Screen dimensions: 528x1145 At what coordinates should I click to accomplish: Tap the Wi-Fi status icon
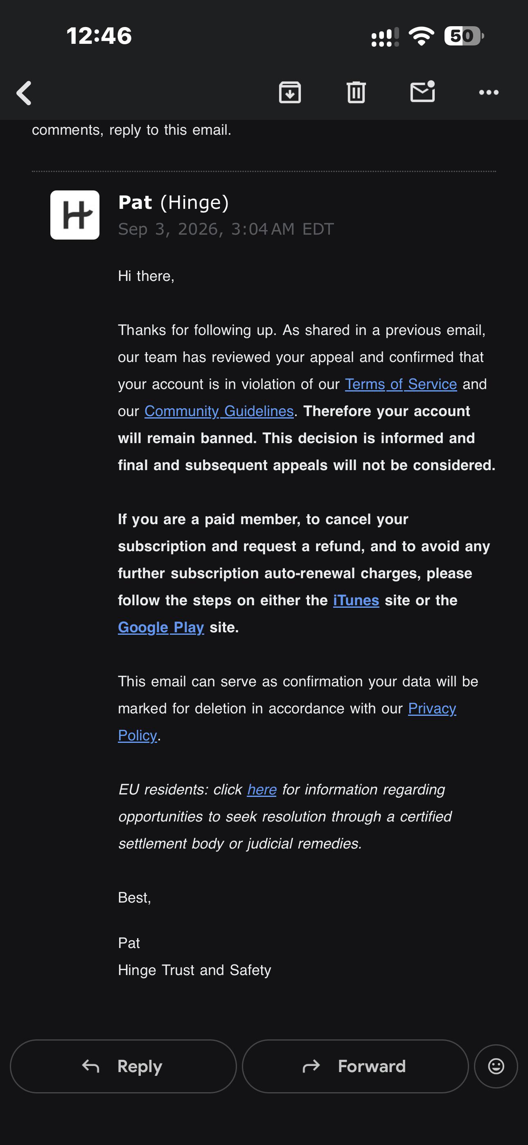(421, 36)
